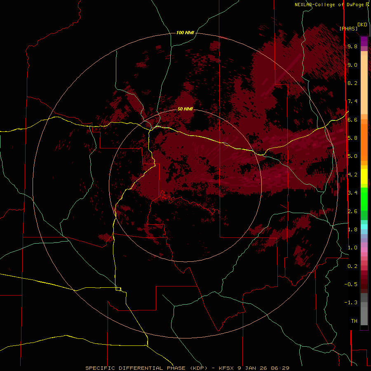The width and height of the screenshot is (371, 371).
Task: Click the 7.4 value on the legend
Action: coord(352,101)
